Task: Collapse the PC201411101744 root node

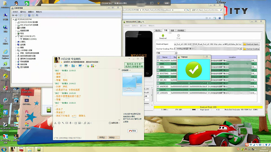Action: pyautogui.click(x=14, y=20)
